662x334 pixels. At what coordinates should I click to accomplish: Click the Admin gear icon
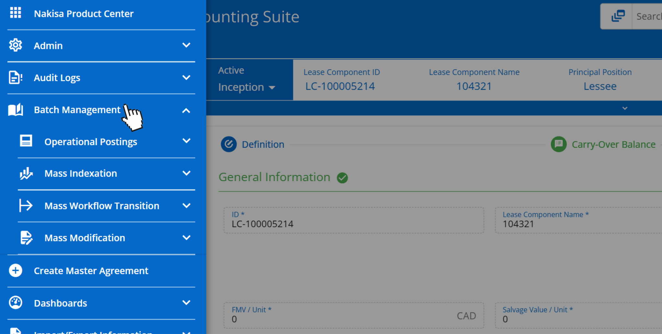point(15,45)
